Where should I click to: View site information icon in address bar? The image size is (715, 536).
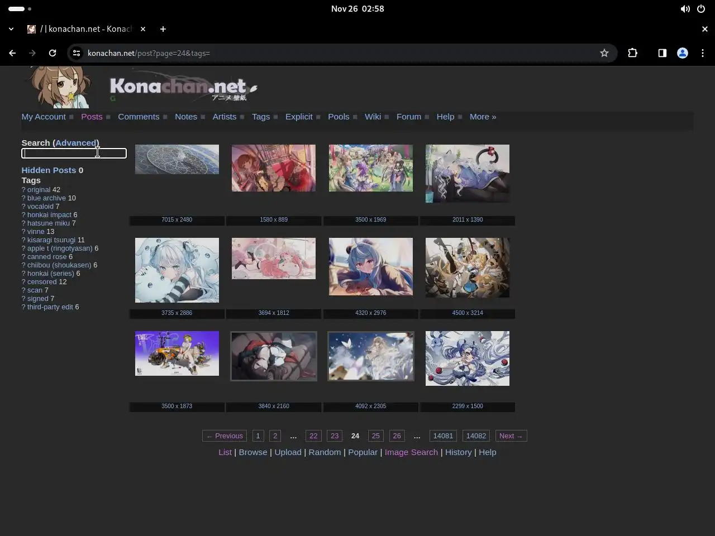point(77,53)
